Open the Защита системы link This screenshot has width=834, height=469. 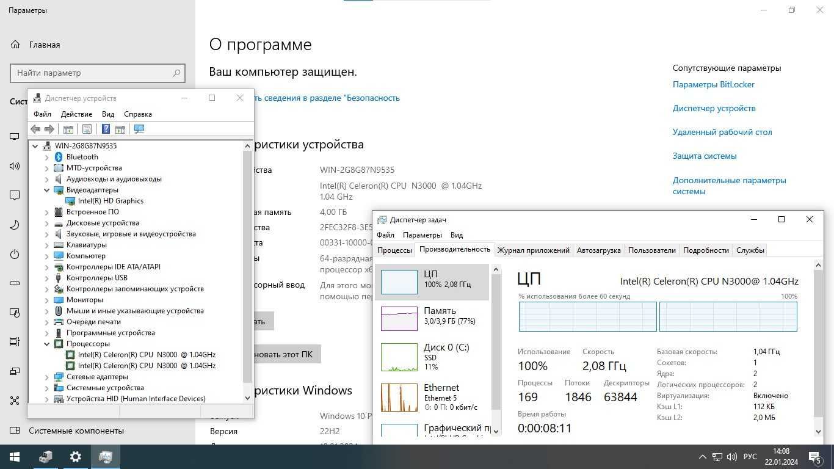705,156
